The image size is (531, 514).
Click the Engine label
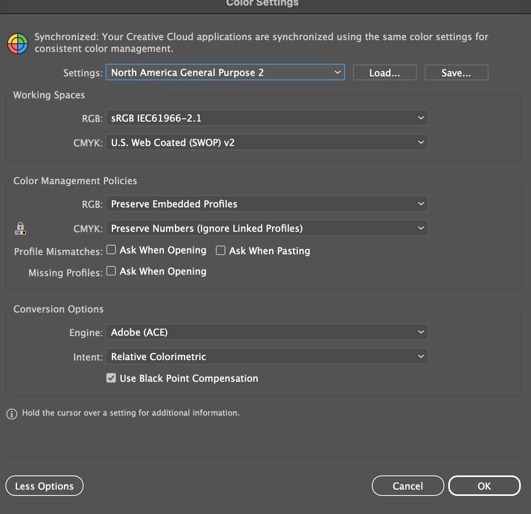(86, 333)
